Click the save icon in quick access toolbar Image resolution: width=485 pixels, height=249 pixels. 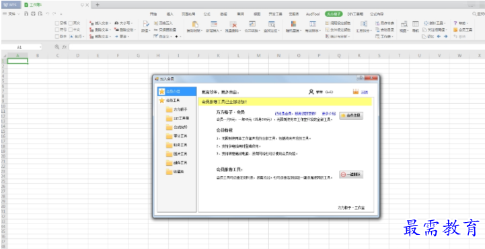pyautogui.click(x=26, y=14)
